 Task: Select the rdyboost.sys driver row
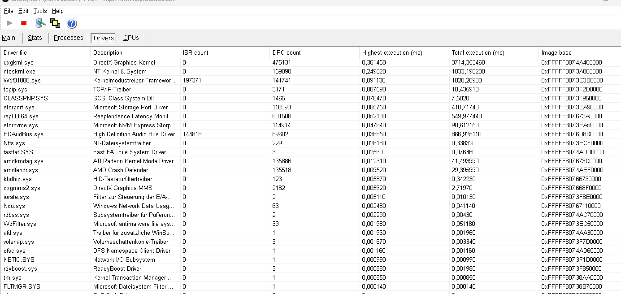pyautogui.click(x=311, y=268)
